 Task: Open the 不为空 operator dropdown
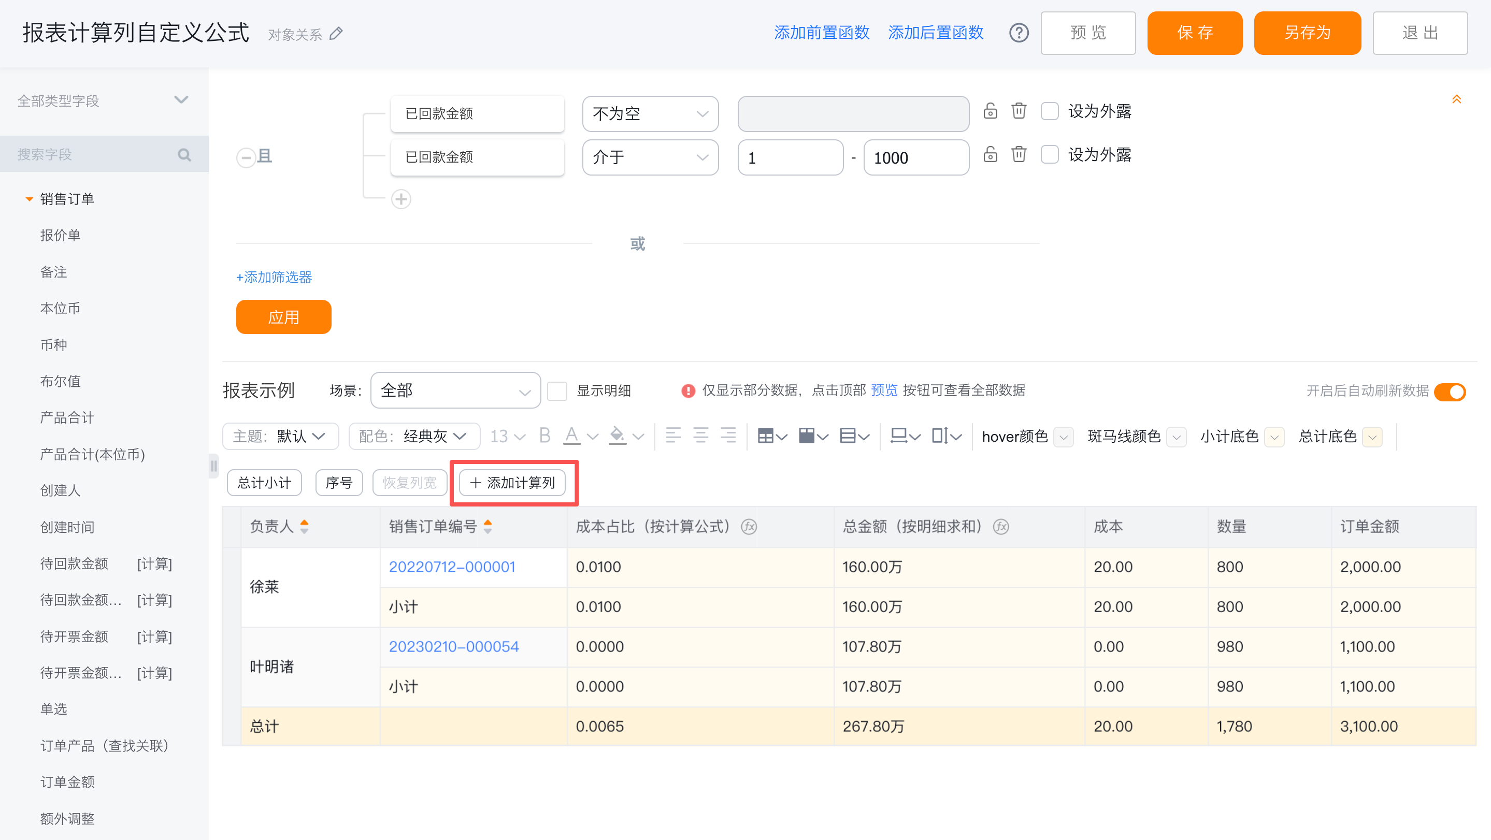[x=650, y=114]
